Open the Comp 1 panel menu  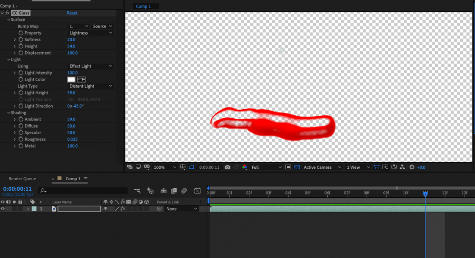click(86, 179)
